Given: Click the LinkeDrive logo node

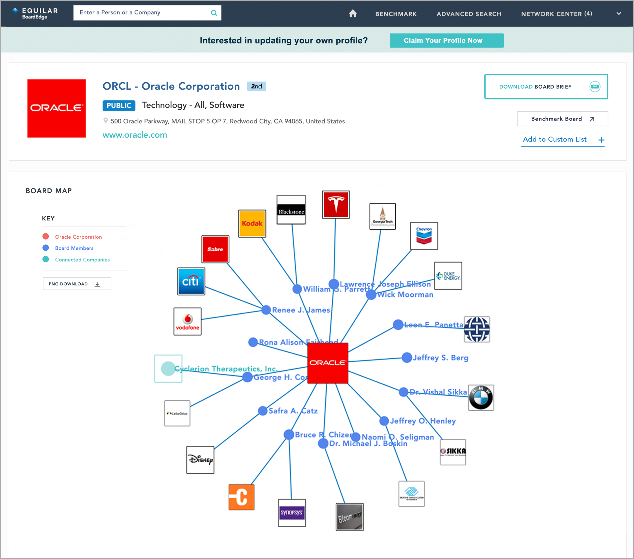Looking at the screenshot, I should [x=177, y=413].
